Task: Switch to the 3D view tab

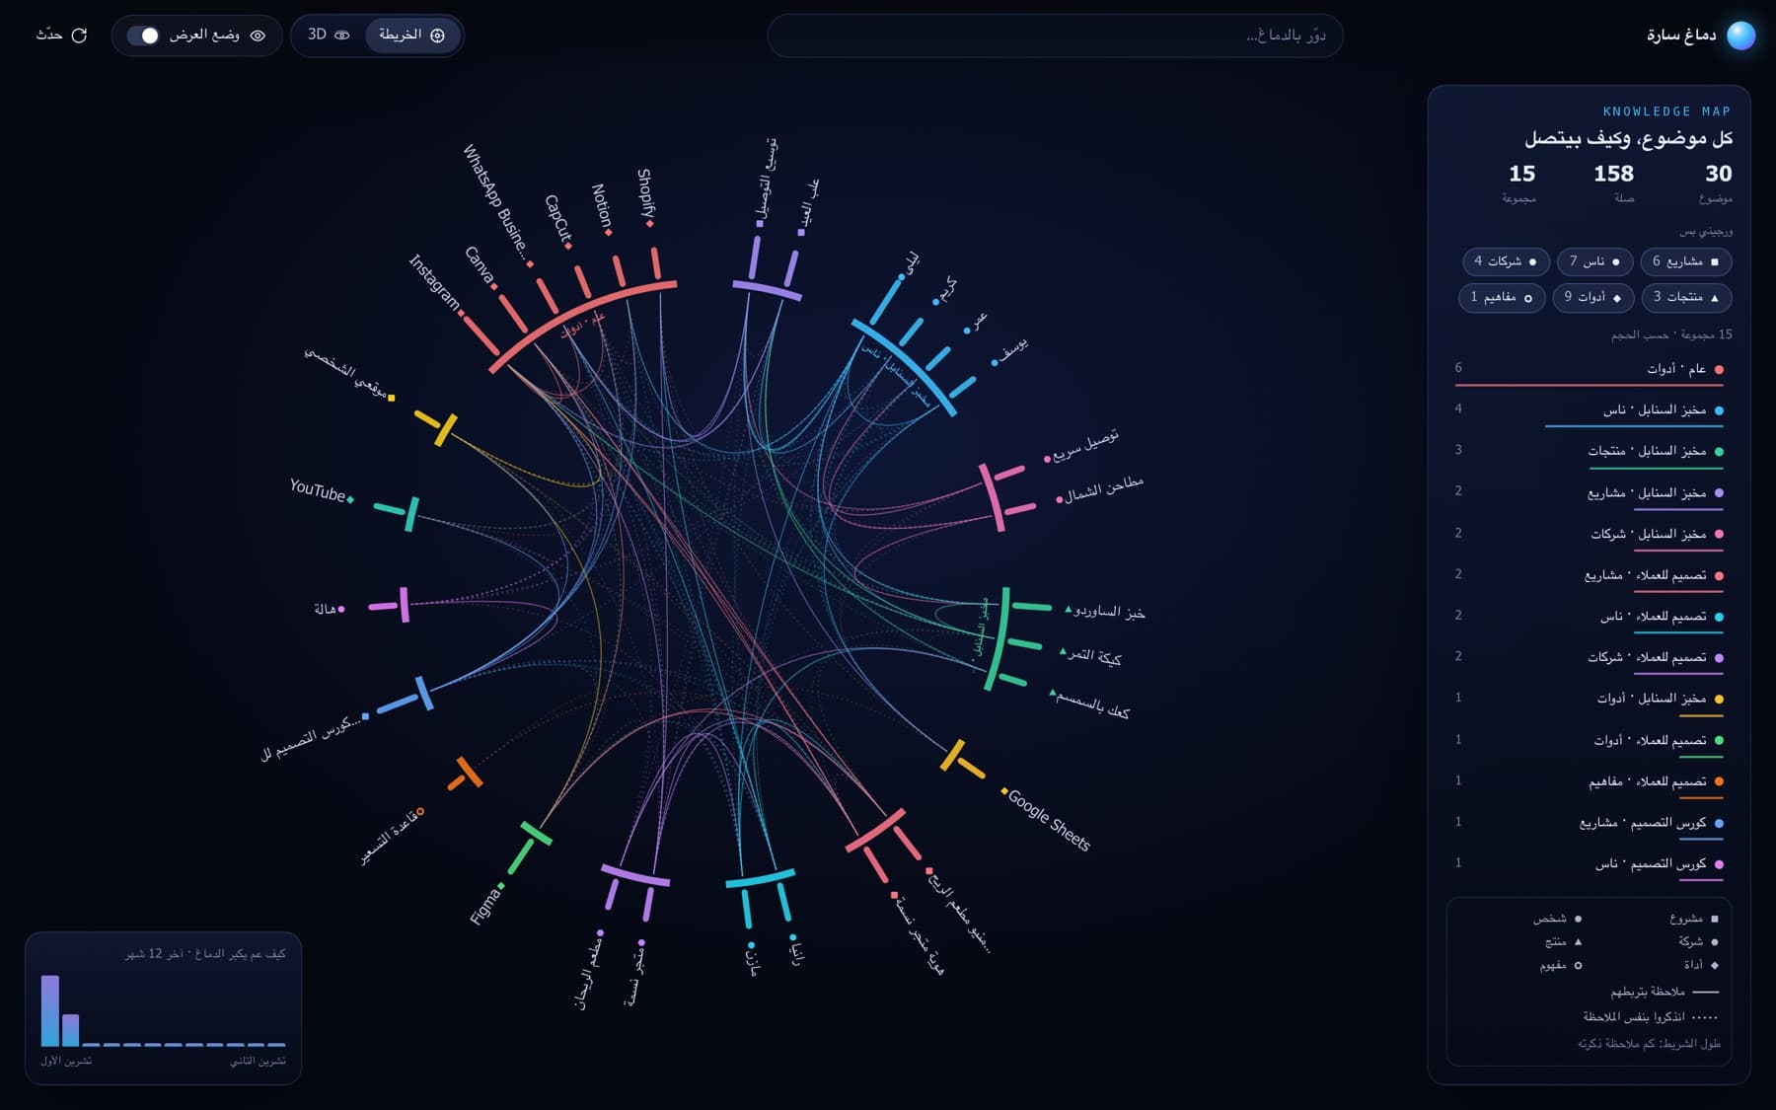Action: 329,35
